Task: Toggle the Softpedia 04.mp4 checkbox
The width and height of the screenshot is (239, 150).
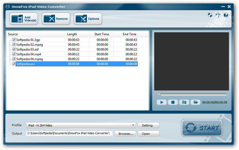Action: [14, 54]
